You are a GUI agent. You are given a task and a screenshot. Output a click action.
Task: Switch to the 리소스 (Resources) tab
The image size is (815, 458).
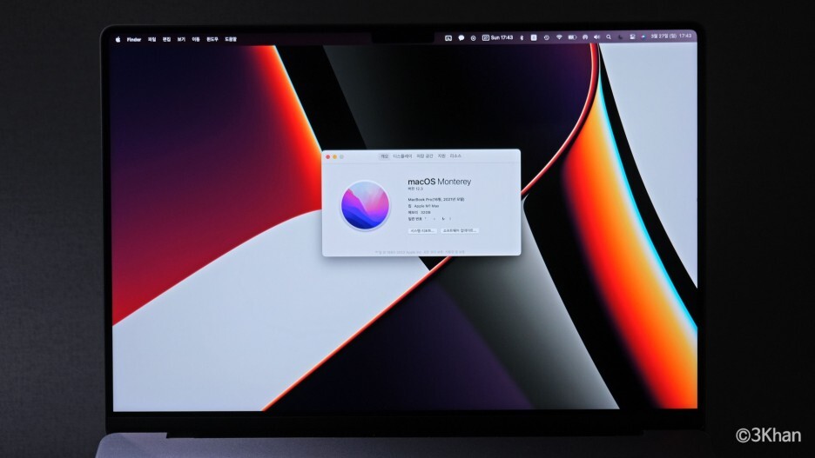click(456, 156)
